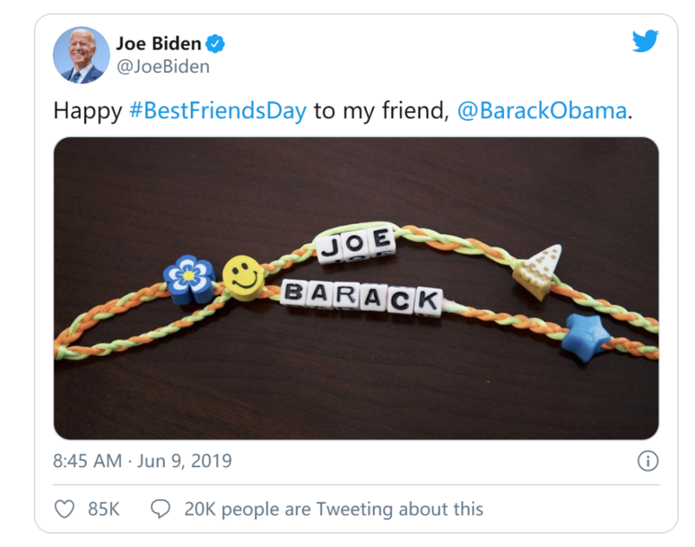
Task: Click the Twitter bird logo
Action: point(644,42)
